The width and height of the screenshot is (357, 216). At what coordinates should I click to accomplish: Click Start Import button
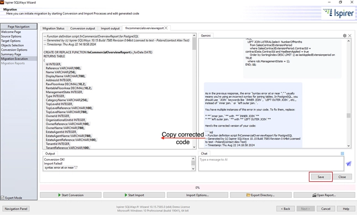[134, 195]
